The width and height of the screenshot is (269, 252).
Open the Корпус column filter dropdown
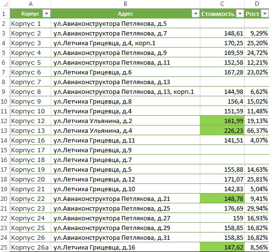[x=46, y=14]
